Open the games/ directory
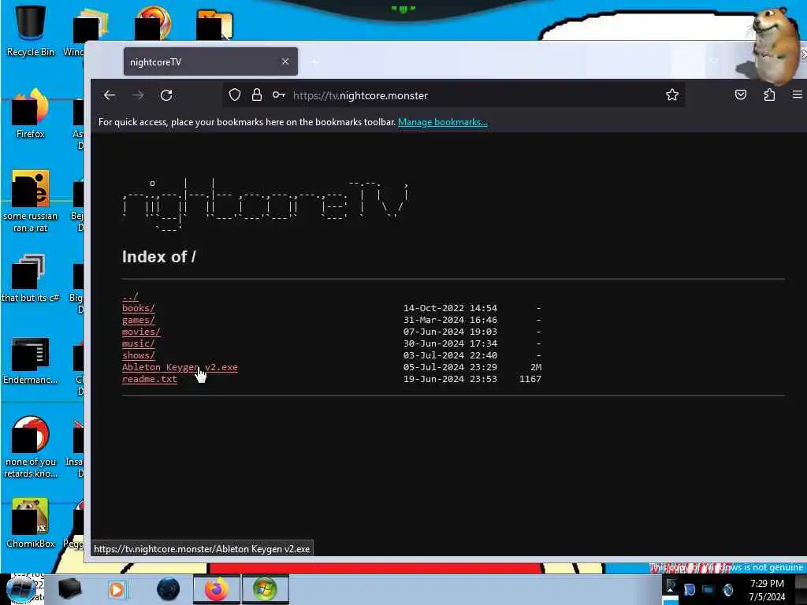This screenshot has height=605, width=807. pos(139,320)
